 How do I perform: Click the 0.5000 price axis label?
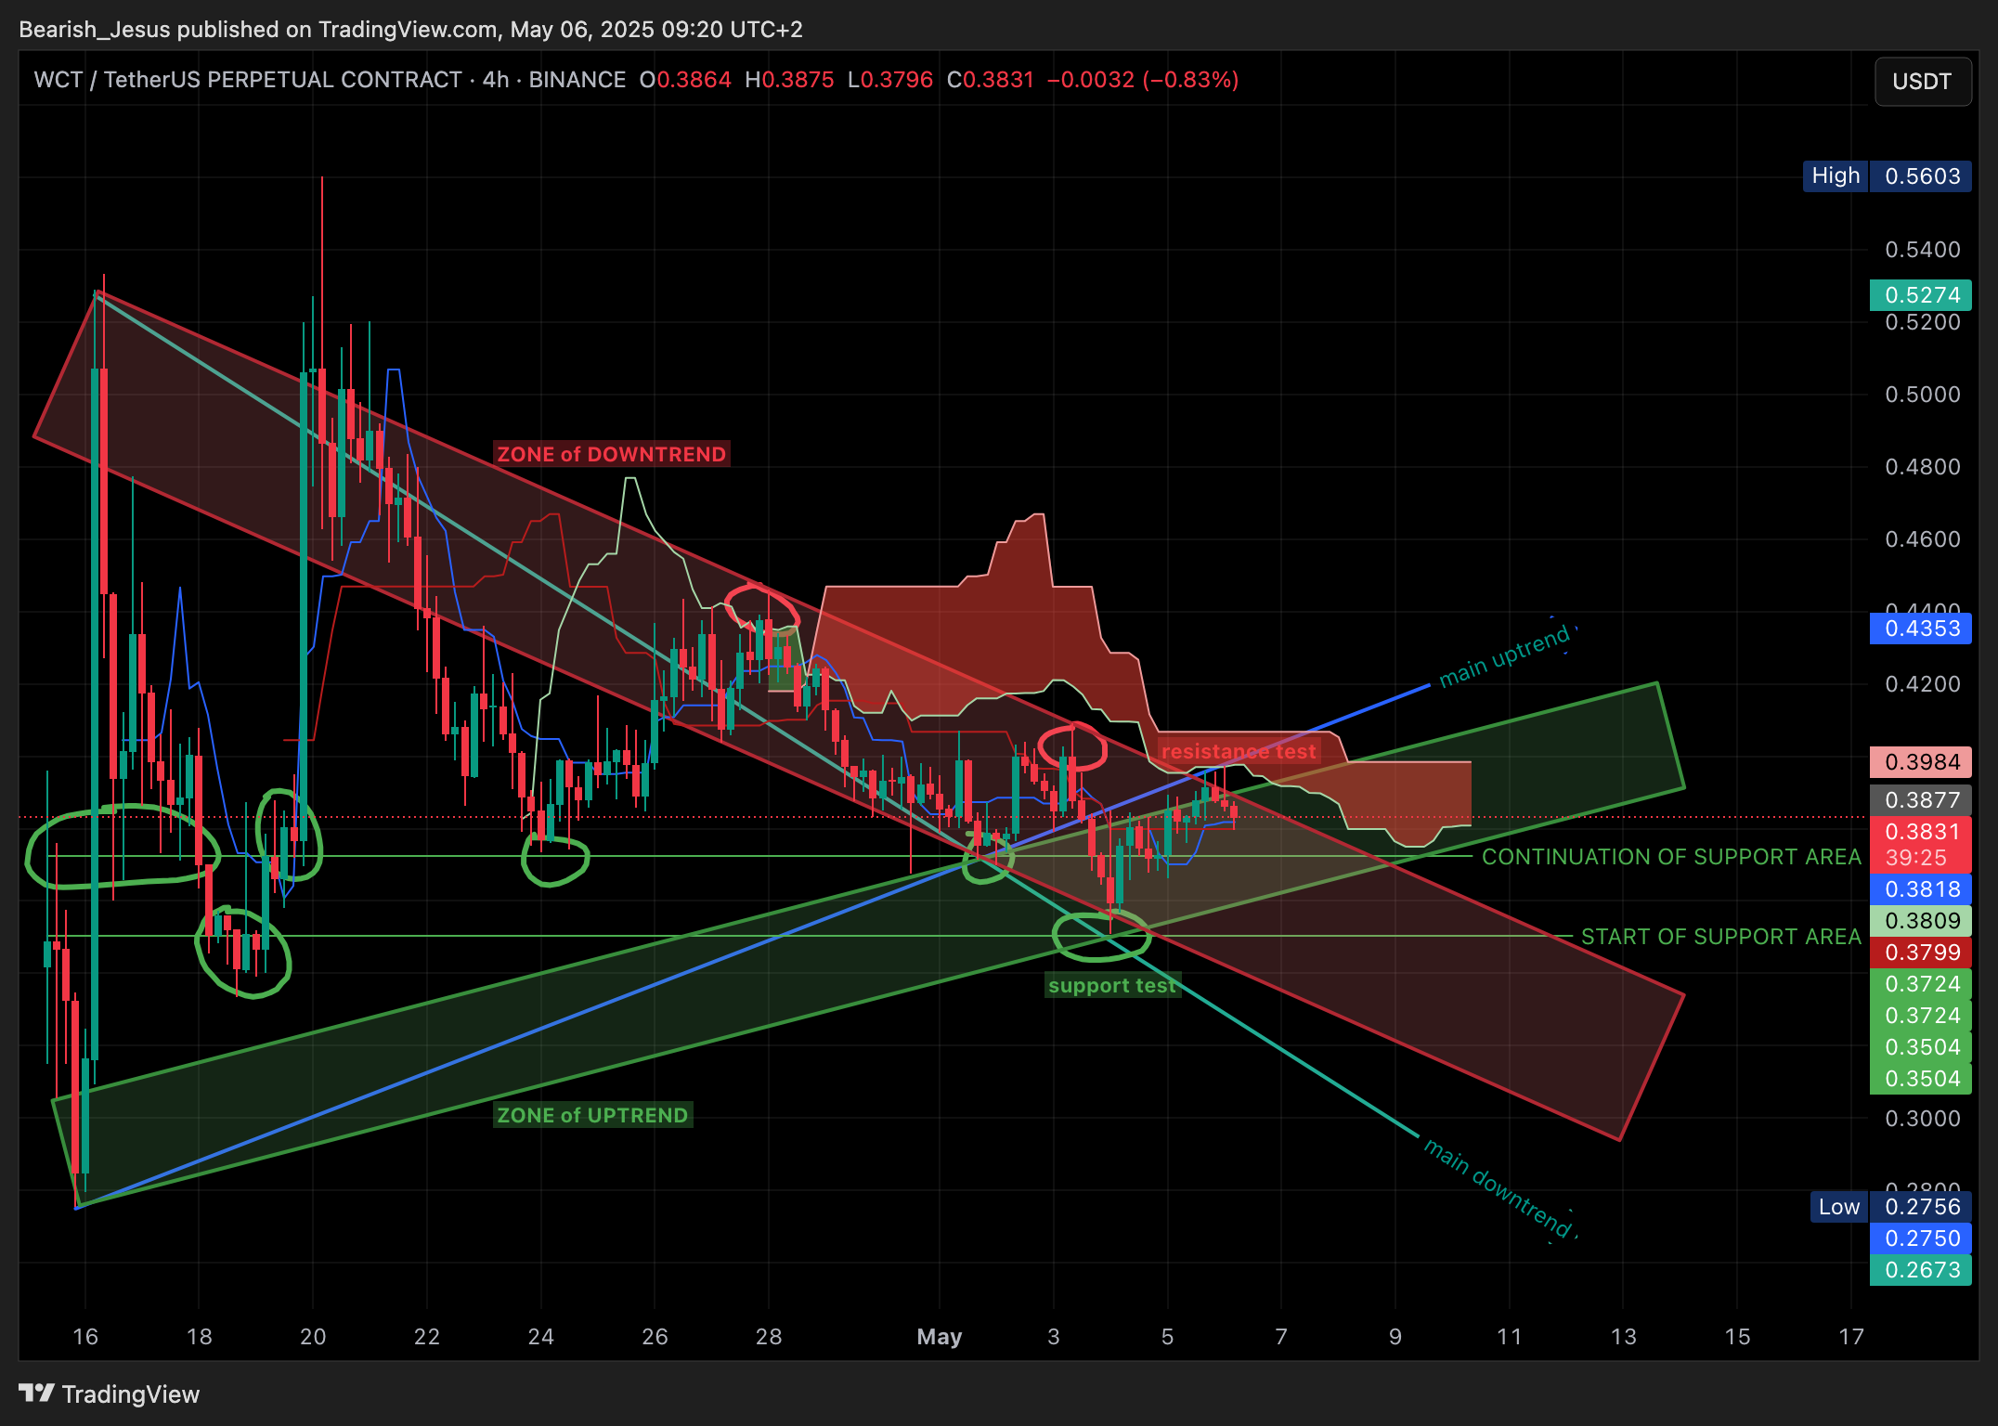(x=1922, y=395)
